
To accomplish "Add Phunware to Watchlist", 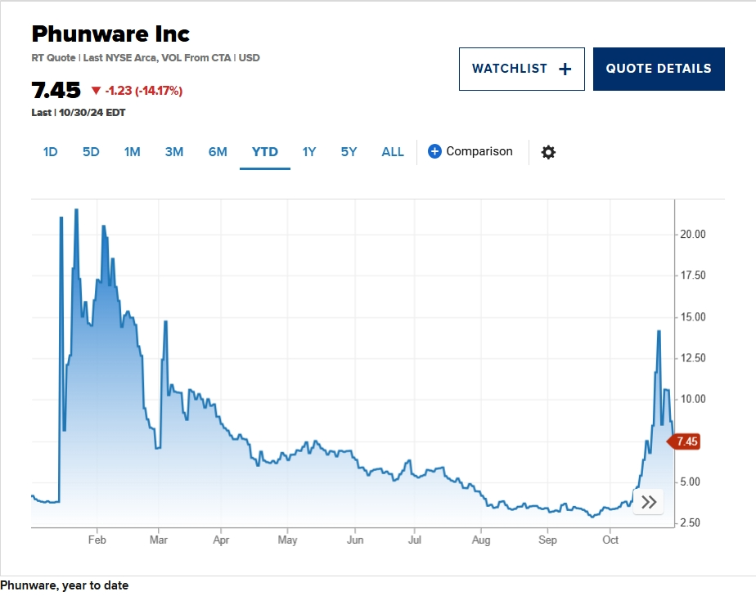I will [522, 69].
